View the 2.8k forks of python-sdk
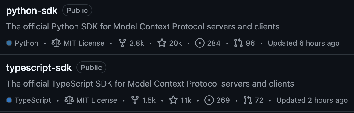The height and width of the screenshot is (113, 354). (x=137, y=43)
